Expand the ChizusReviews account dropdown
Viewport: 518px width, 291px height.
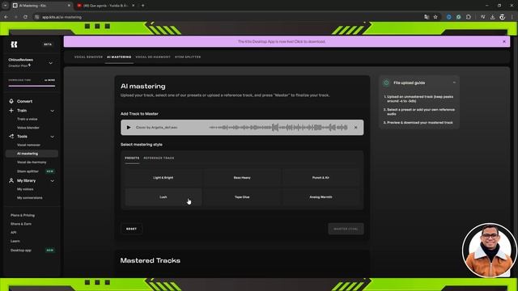(50, 63)
